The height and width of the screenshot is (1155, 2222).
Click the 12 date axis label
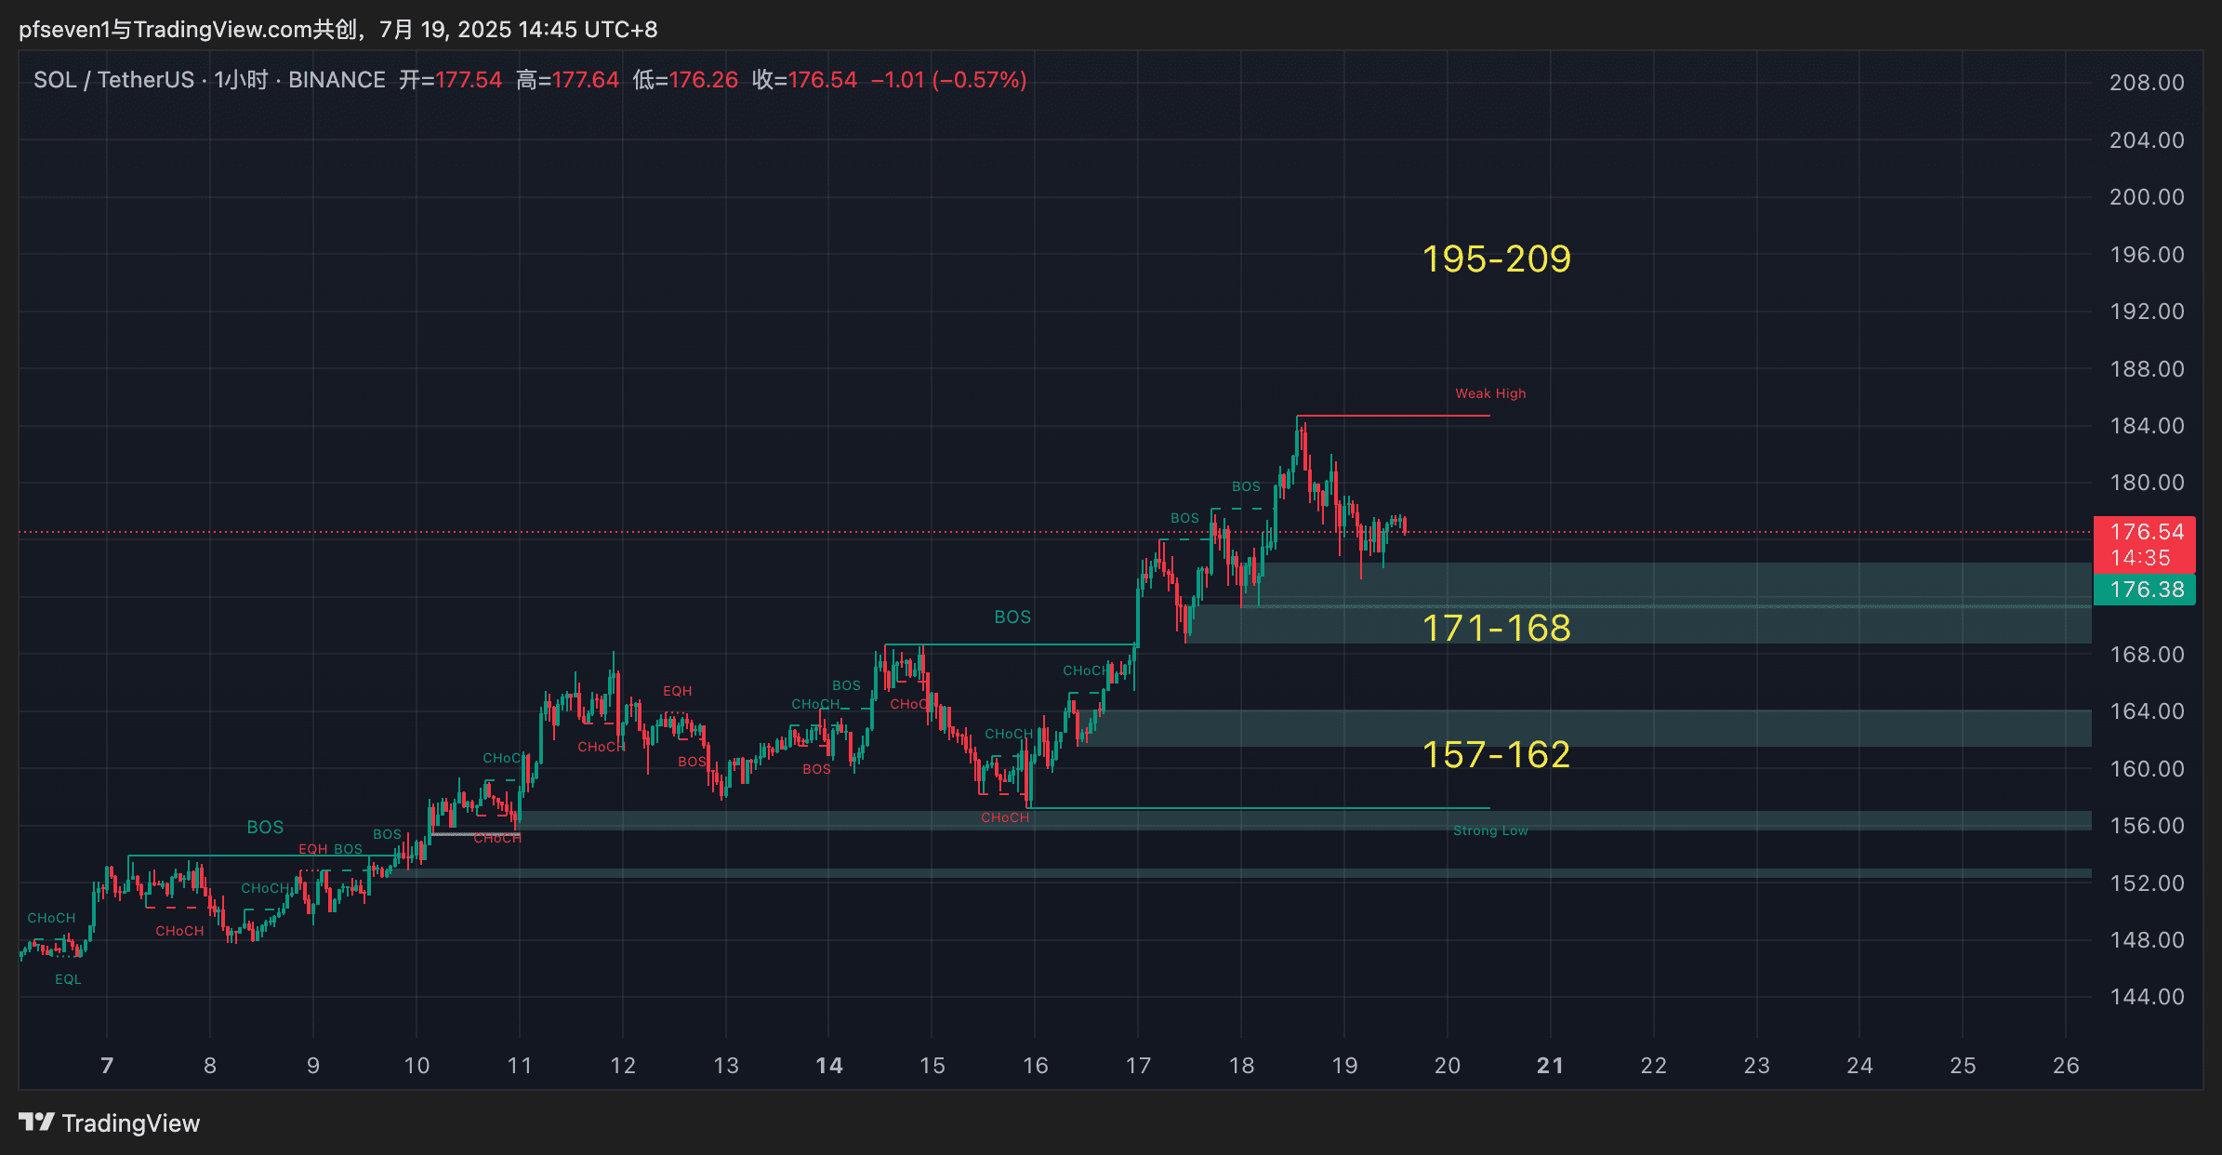coord(623,1066)
